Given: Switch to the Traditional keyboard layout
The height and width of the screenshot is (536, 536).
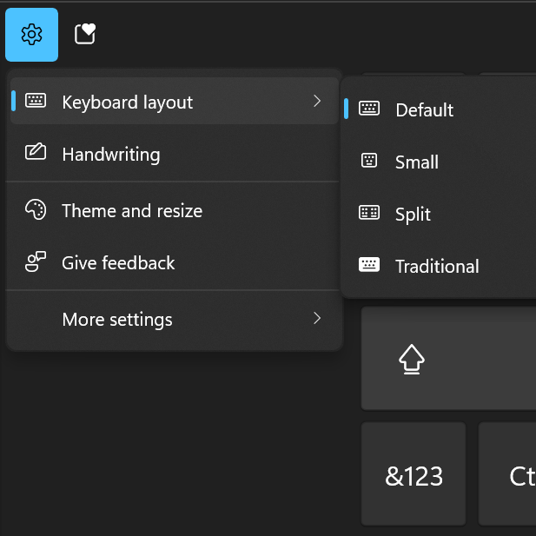Looking at the screenshot, I should click(x=440, y=266).
